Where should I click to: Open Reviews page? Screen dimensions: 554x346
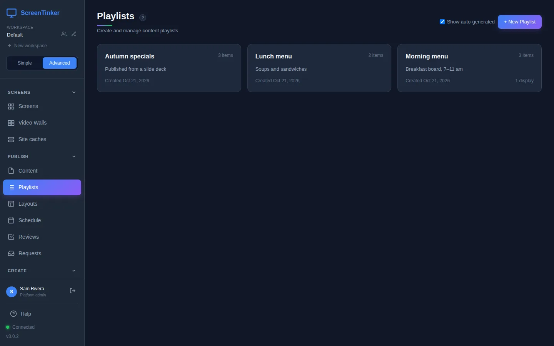42,237
